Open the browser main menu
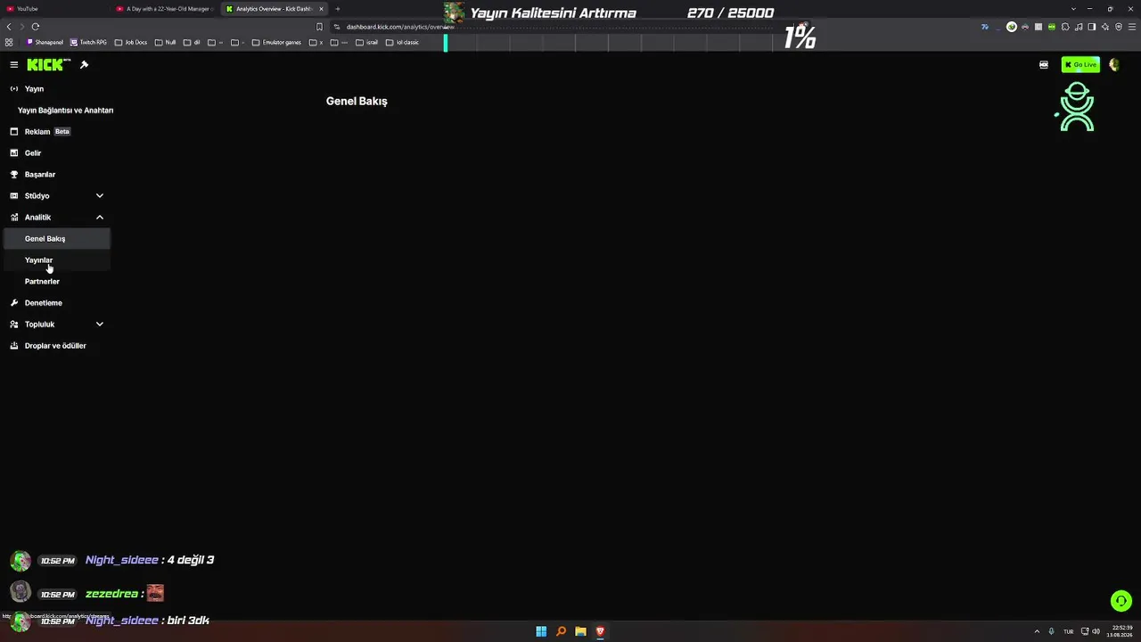 pyautogui.click(x=1132, y=27)
